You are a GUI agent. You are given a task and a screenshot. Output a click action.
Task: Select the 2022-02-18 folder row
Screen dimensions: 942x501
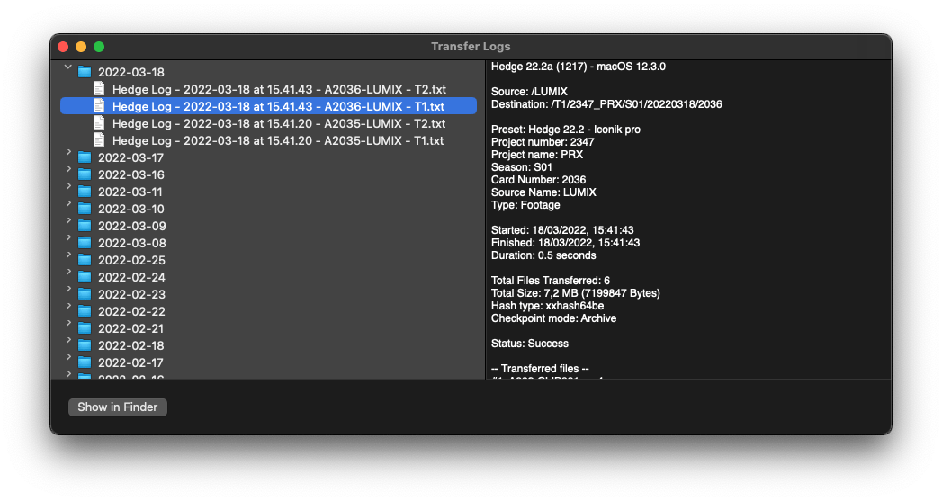131,345
